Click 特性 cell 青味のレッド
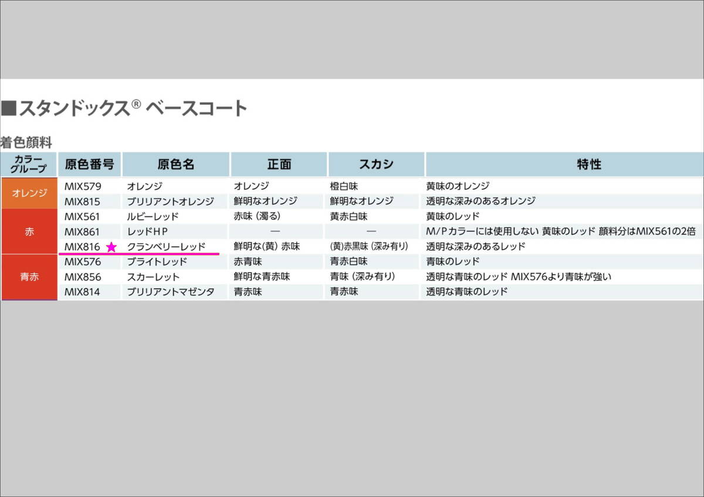This screenshot has height=497, width=704. click(453, 261)
